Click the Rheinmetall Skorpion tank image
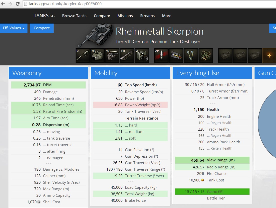 coord(96,35)
